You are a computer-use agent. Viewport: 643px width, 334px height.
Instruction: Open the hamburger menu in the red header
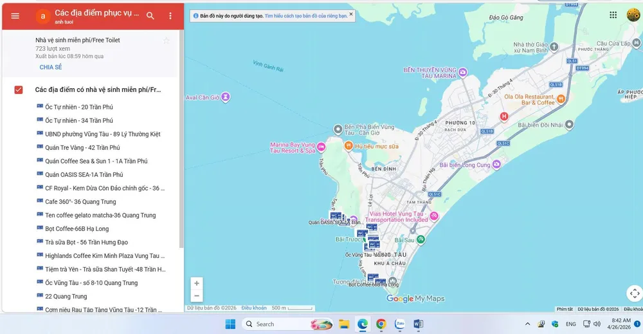[15, 15]
